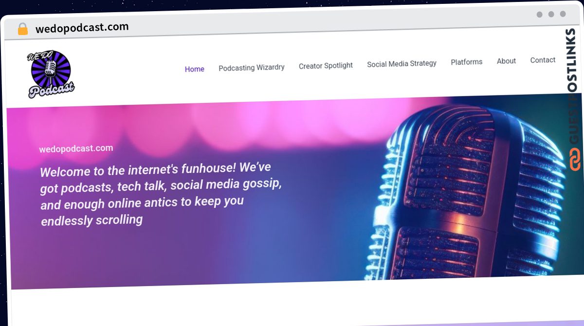The width and height of the screenshot is (584, 326).
Task: Open the We Do Podcast logo
Action: [51, 74]
